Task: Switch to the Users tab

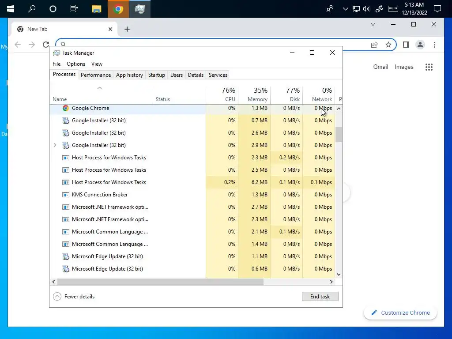Action: click(177, 75)
